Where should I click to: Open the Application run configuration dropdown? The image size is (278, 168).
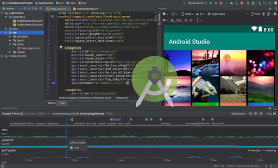click(198, 3)
